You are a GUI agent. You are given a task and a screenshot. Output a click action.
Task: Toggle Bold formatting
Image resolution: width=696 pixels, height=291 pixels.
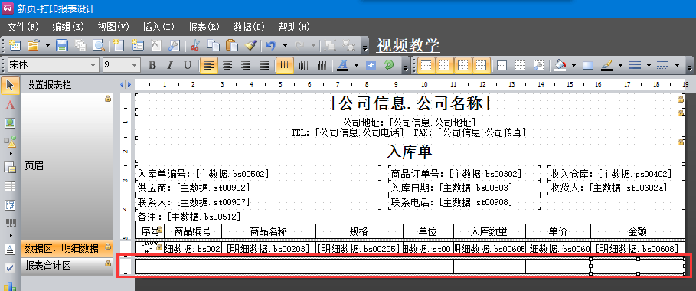click(152, 66)
